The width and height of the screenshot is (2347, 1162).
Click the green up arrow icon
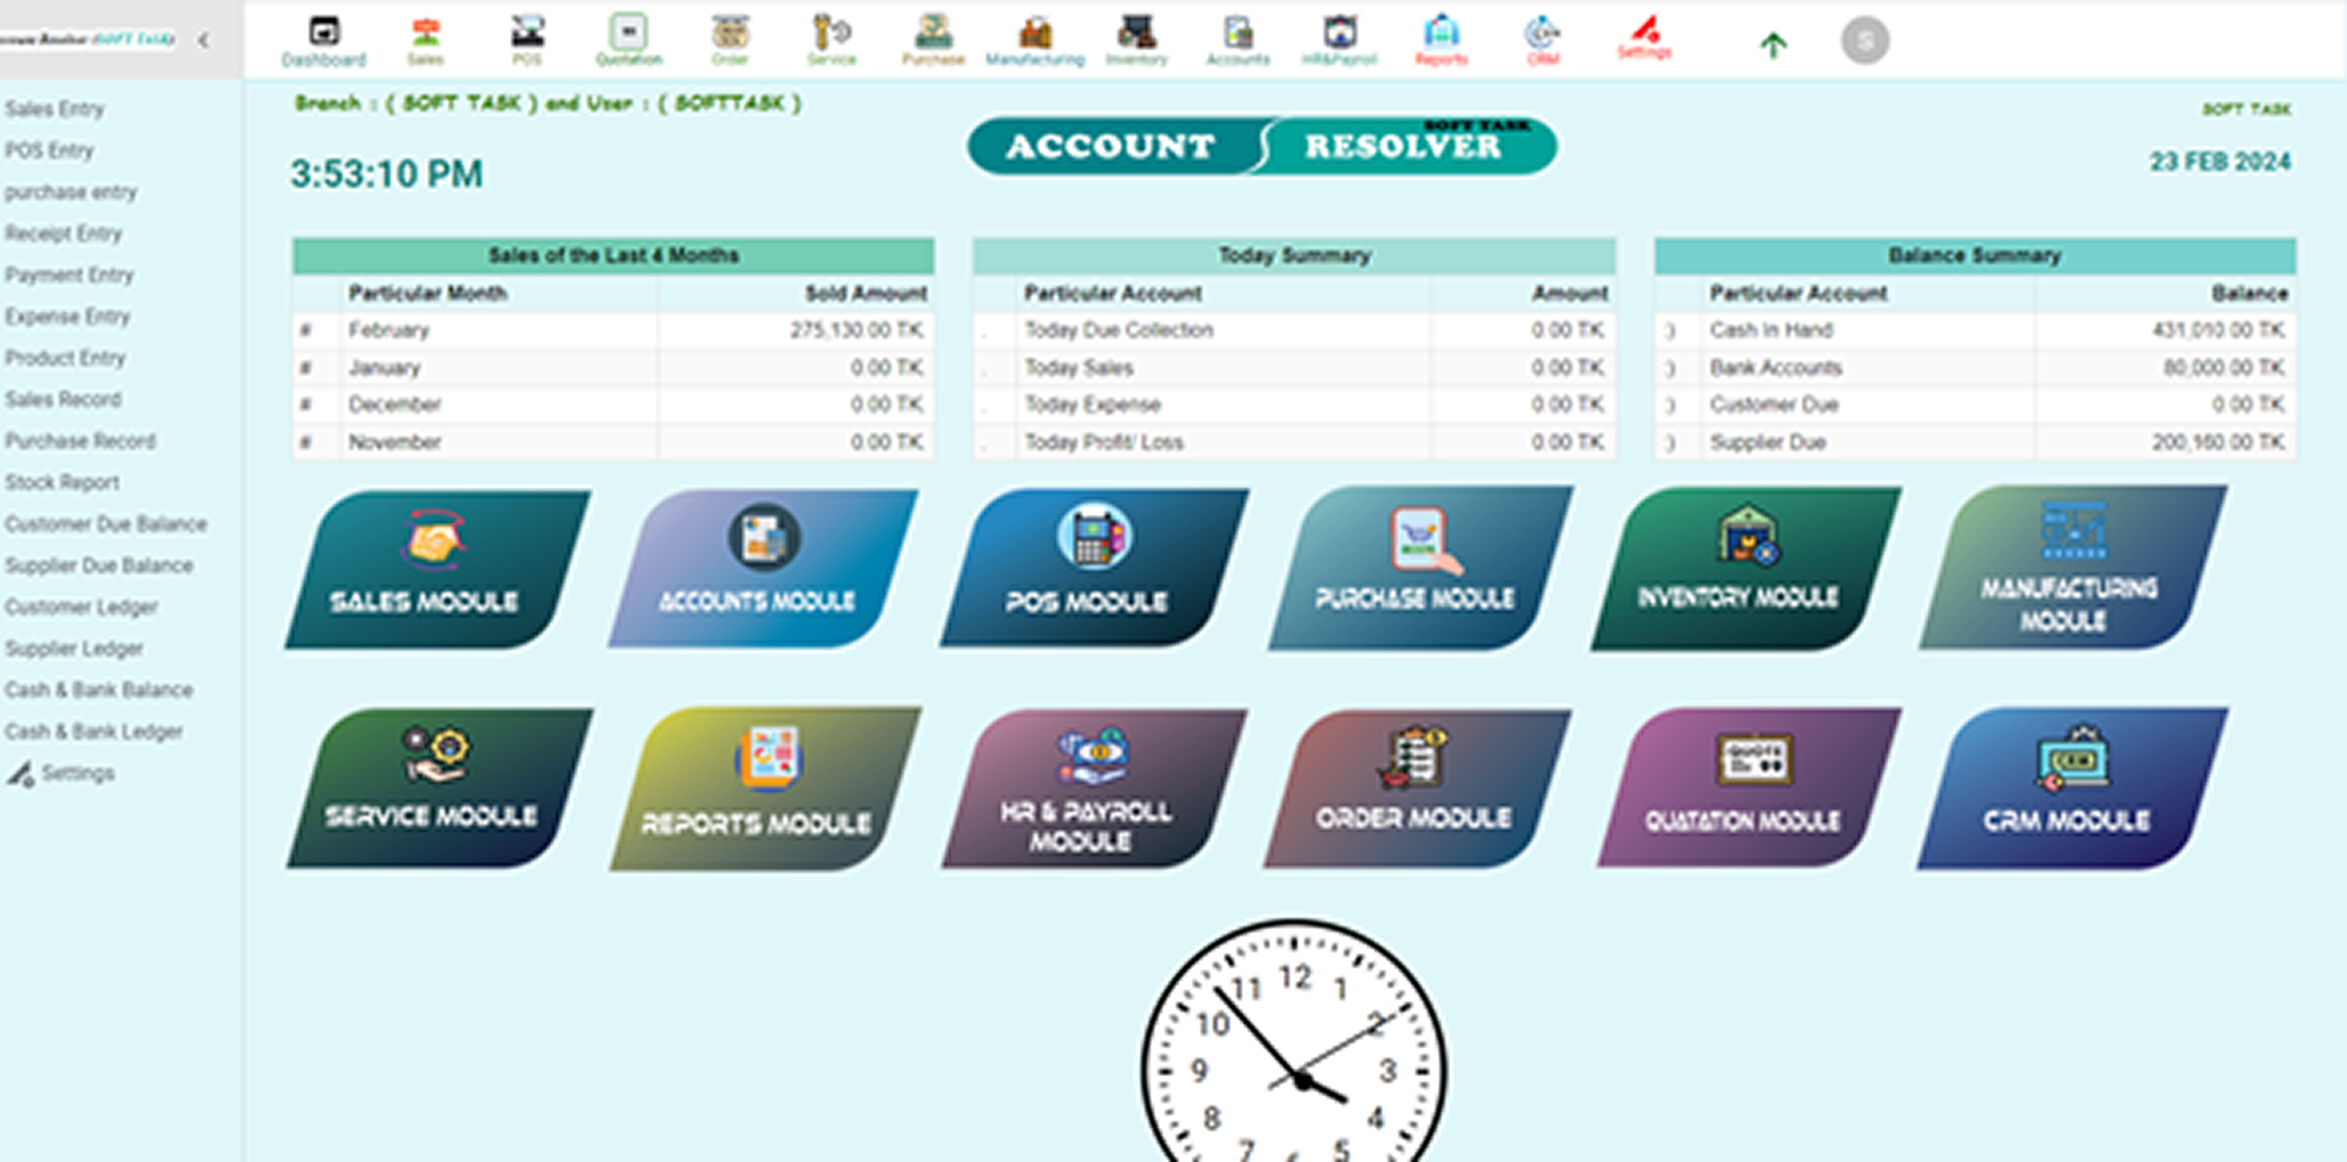(x=1773, y=44)
